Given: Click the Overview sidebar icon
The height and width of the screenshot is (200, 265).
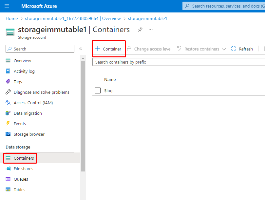Looking at the screenshot, I should tap(8, 60).
